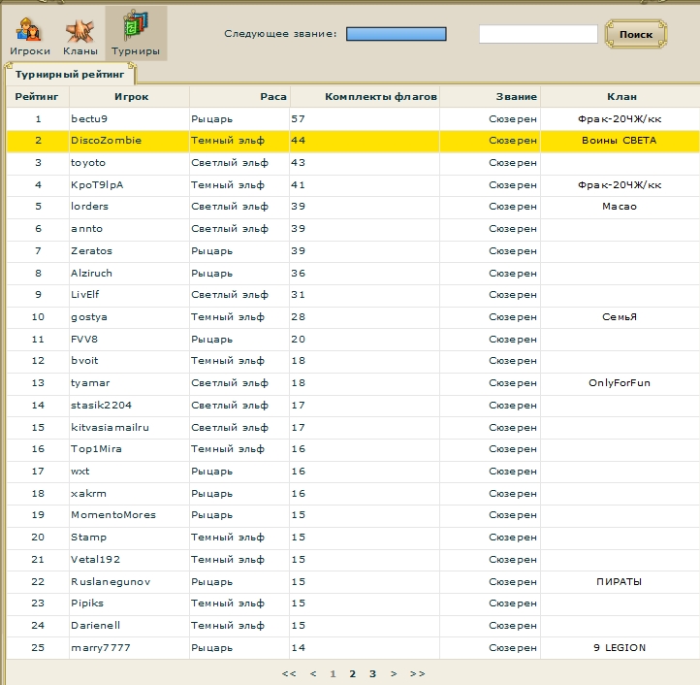
Task: Select the highlighted DiscoZombie player name
Action: (x=107, y=141)
